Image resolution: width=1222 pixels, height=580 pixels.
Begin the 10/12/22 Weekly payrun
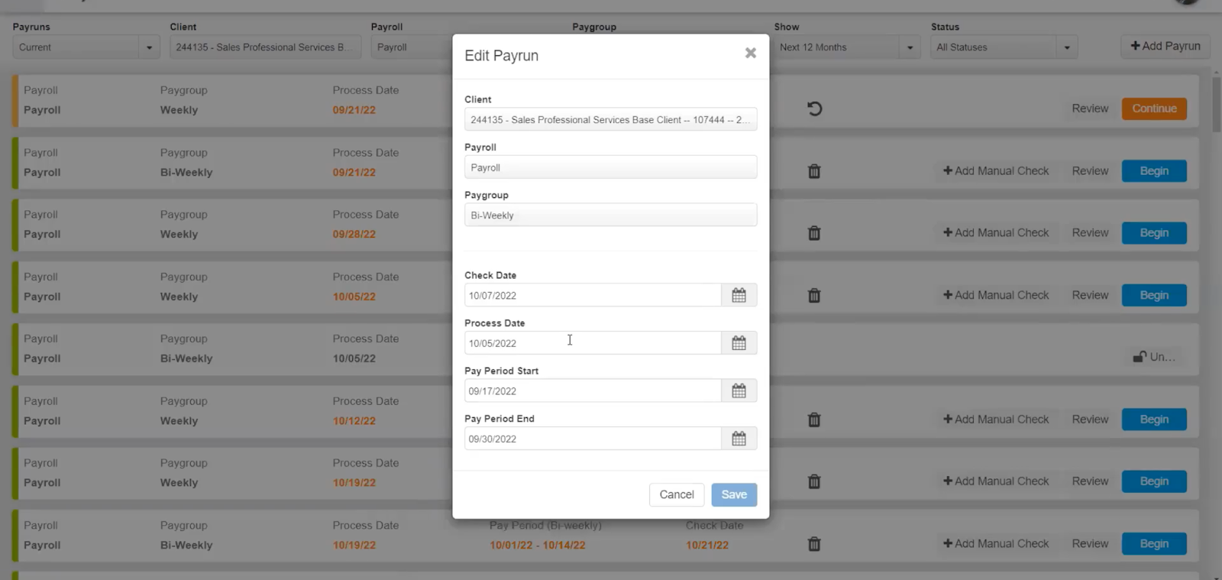(1154, 420)
